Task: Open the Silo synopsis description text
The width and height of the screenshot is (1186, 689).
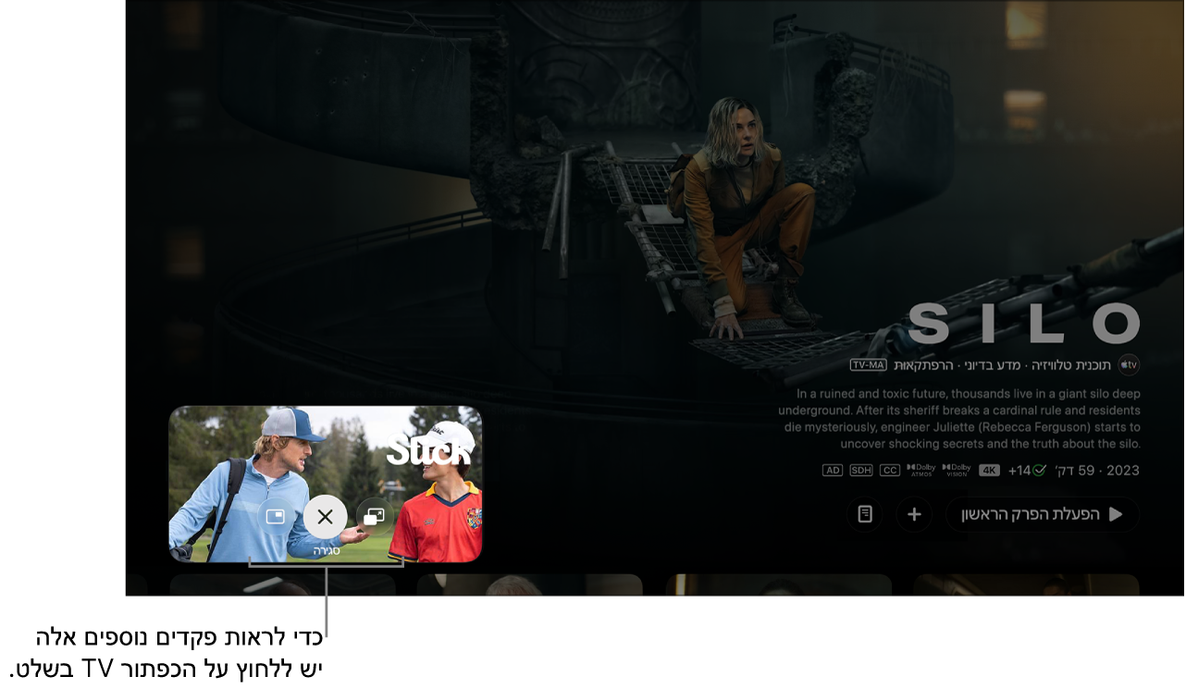Action: (x=959, y=419)
